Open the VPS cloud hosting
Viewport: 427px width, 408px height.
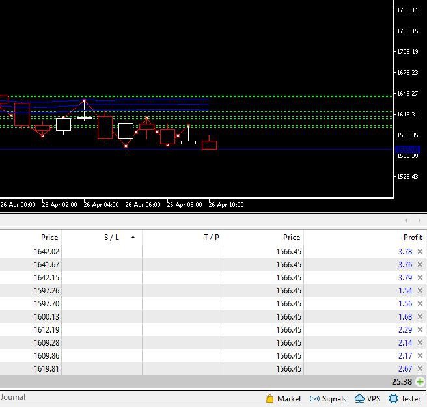[368, 399]
